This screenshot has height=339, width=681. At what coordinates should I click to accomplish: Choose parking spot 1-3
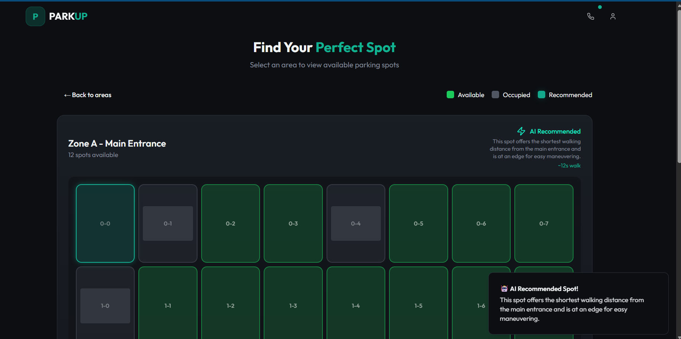[293, 303]
